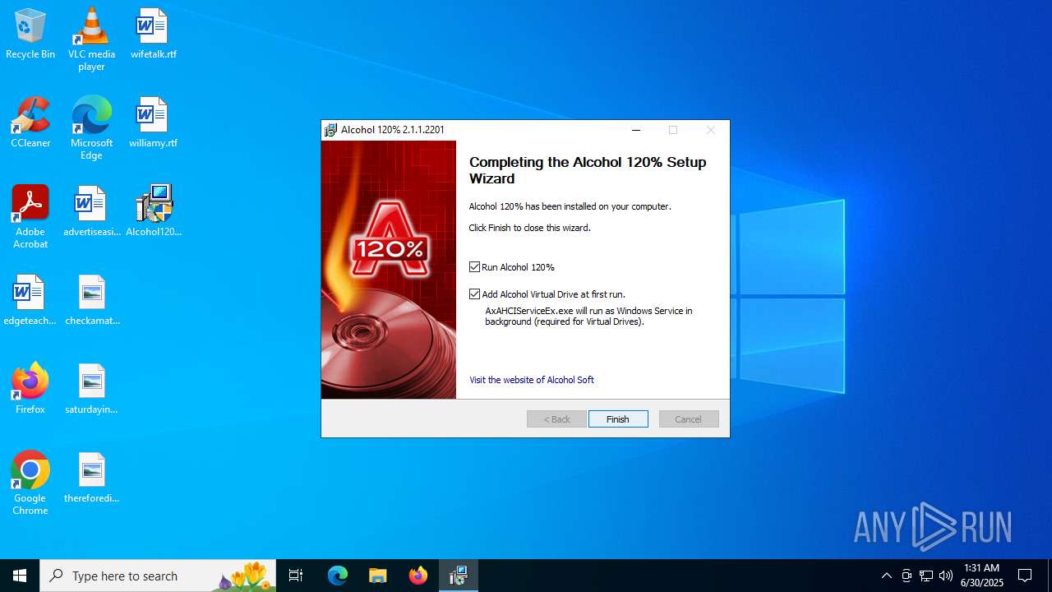Select the Firefox desktop shortcut
The height and width of the screenshot is (592, 1052).
[x=30, y=389]
